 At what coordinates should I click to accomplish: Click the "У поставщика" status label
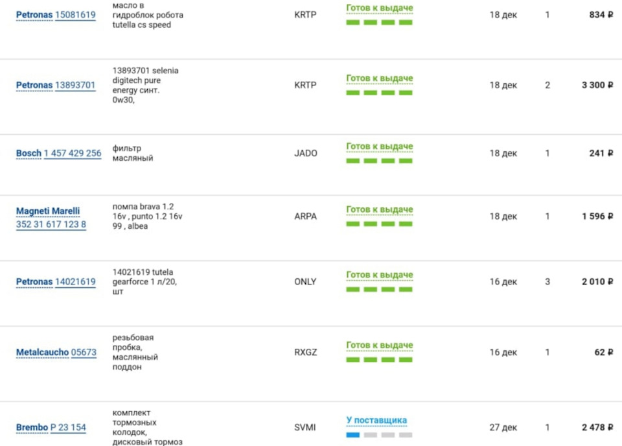pos(376,421)
